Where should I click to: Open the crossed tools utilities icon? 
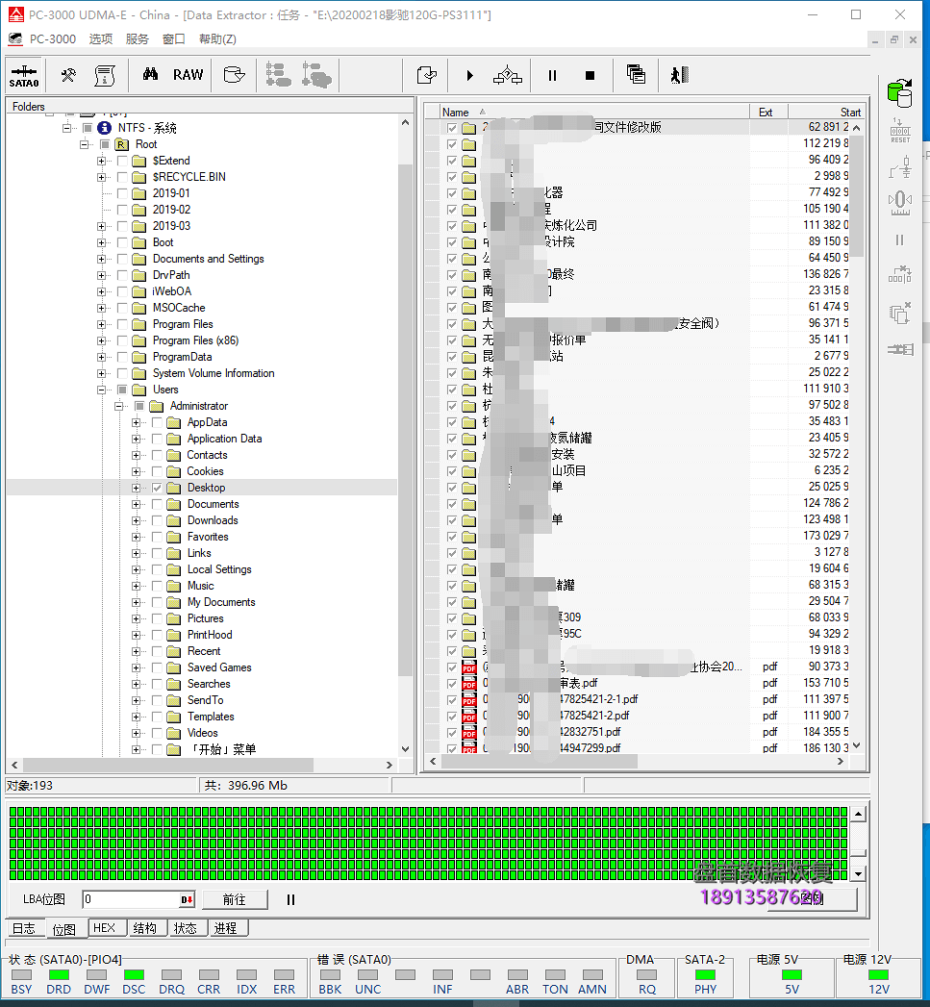[x=68, y=76]
